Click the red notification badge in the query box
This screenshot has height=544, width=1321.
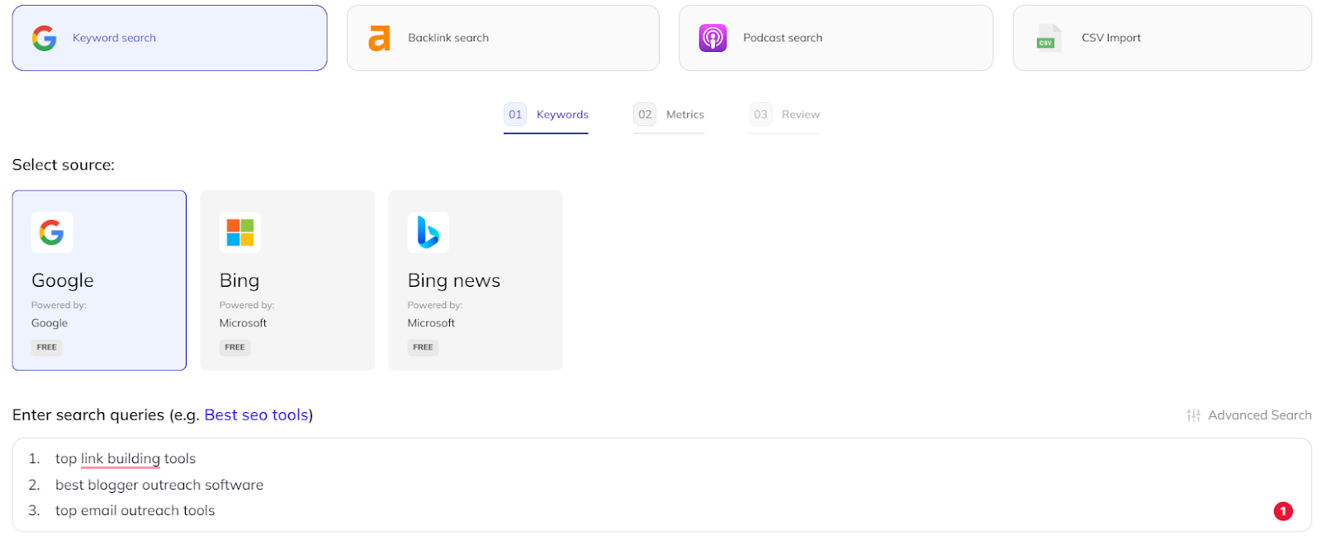(x=1283, y=511)
